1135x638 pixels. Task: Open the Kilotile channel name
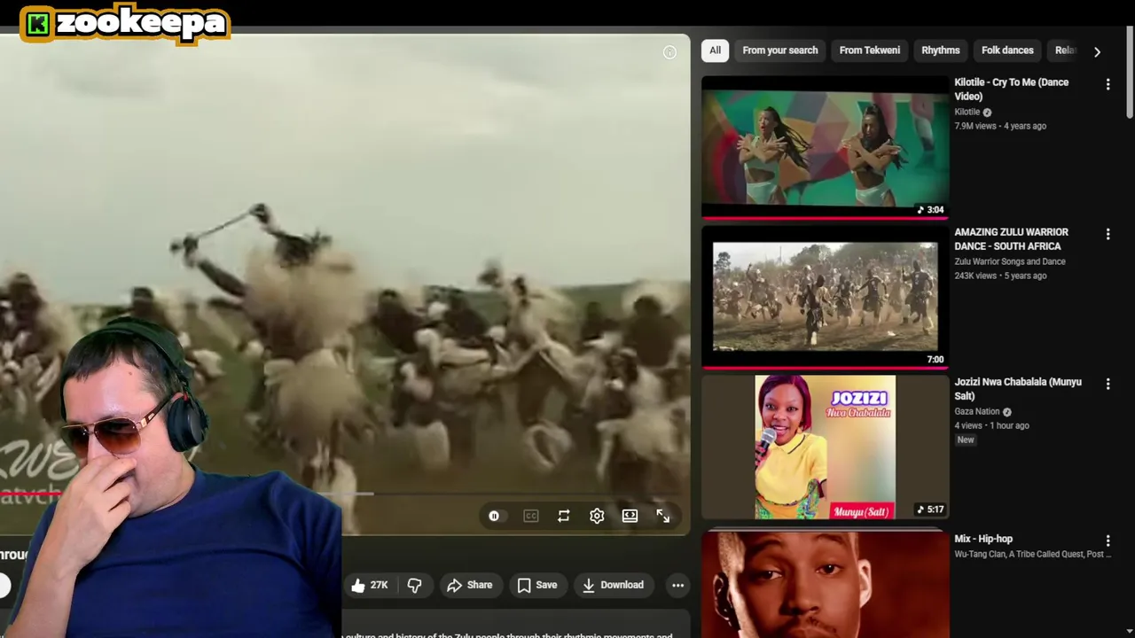coord(967,112)
